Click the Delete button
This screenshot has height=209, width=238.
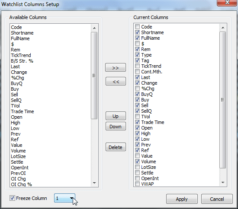pyautogui.click(x=116, y=147)
